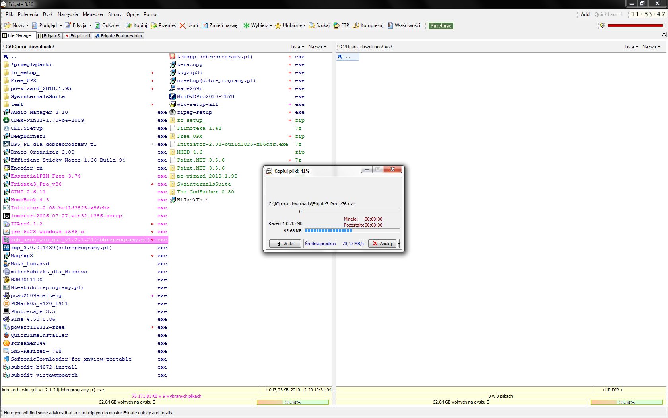Switch to Frigate3 tab

coord(49,36)
